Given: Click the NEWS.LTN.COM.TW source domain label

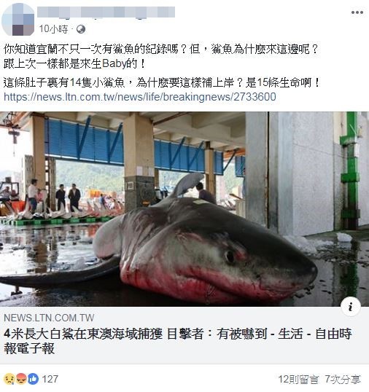Looking at the screenshot, I should click(49, 318).
